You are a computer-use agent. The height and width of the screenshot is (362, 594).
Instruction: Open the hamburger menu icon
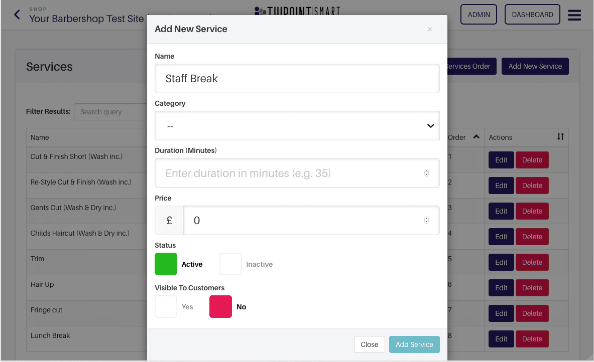coord(574,15)
